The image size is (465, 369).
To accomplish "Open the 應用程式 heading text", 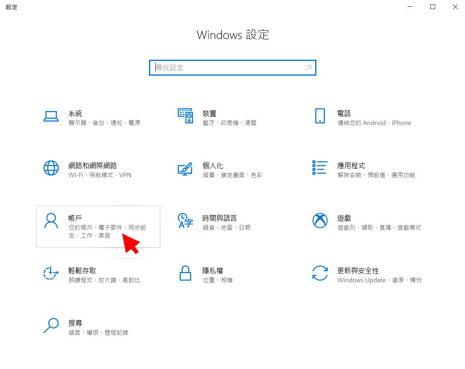I will (351, 166).
